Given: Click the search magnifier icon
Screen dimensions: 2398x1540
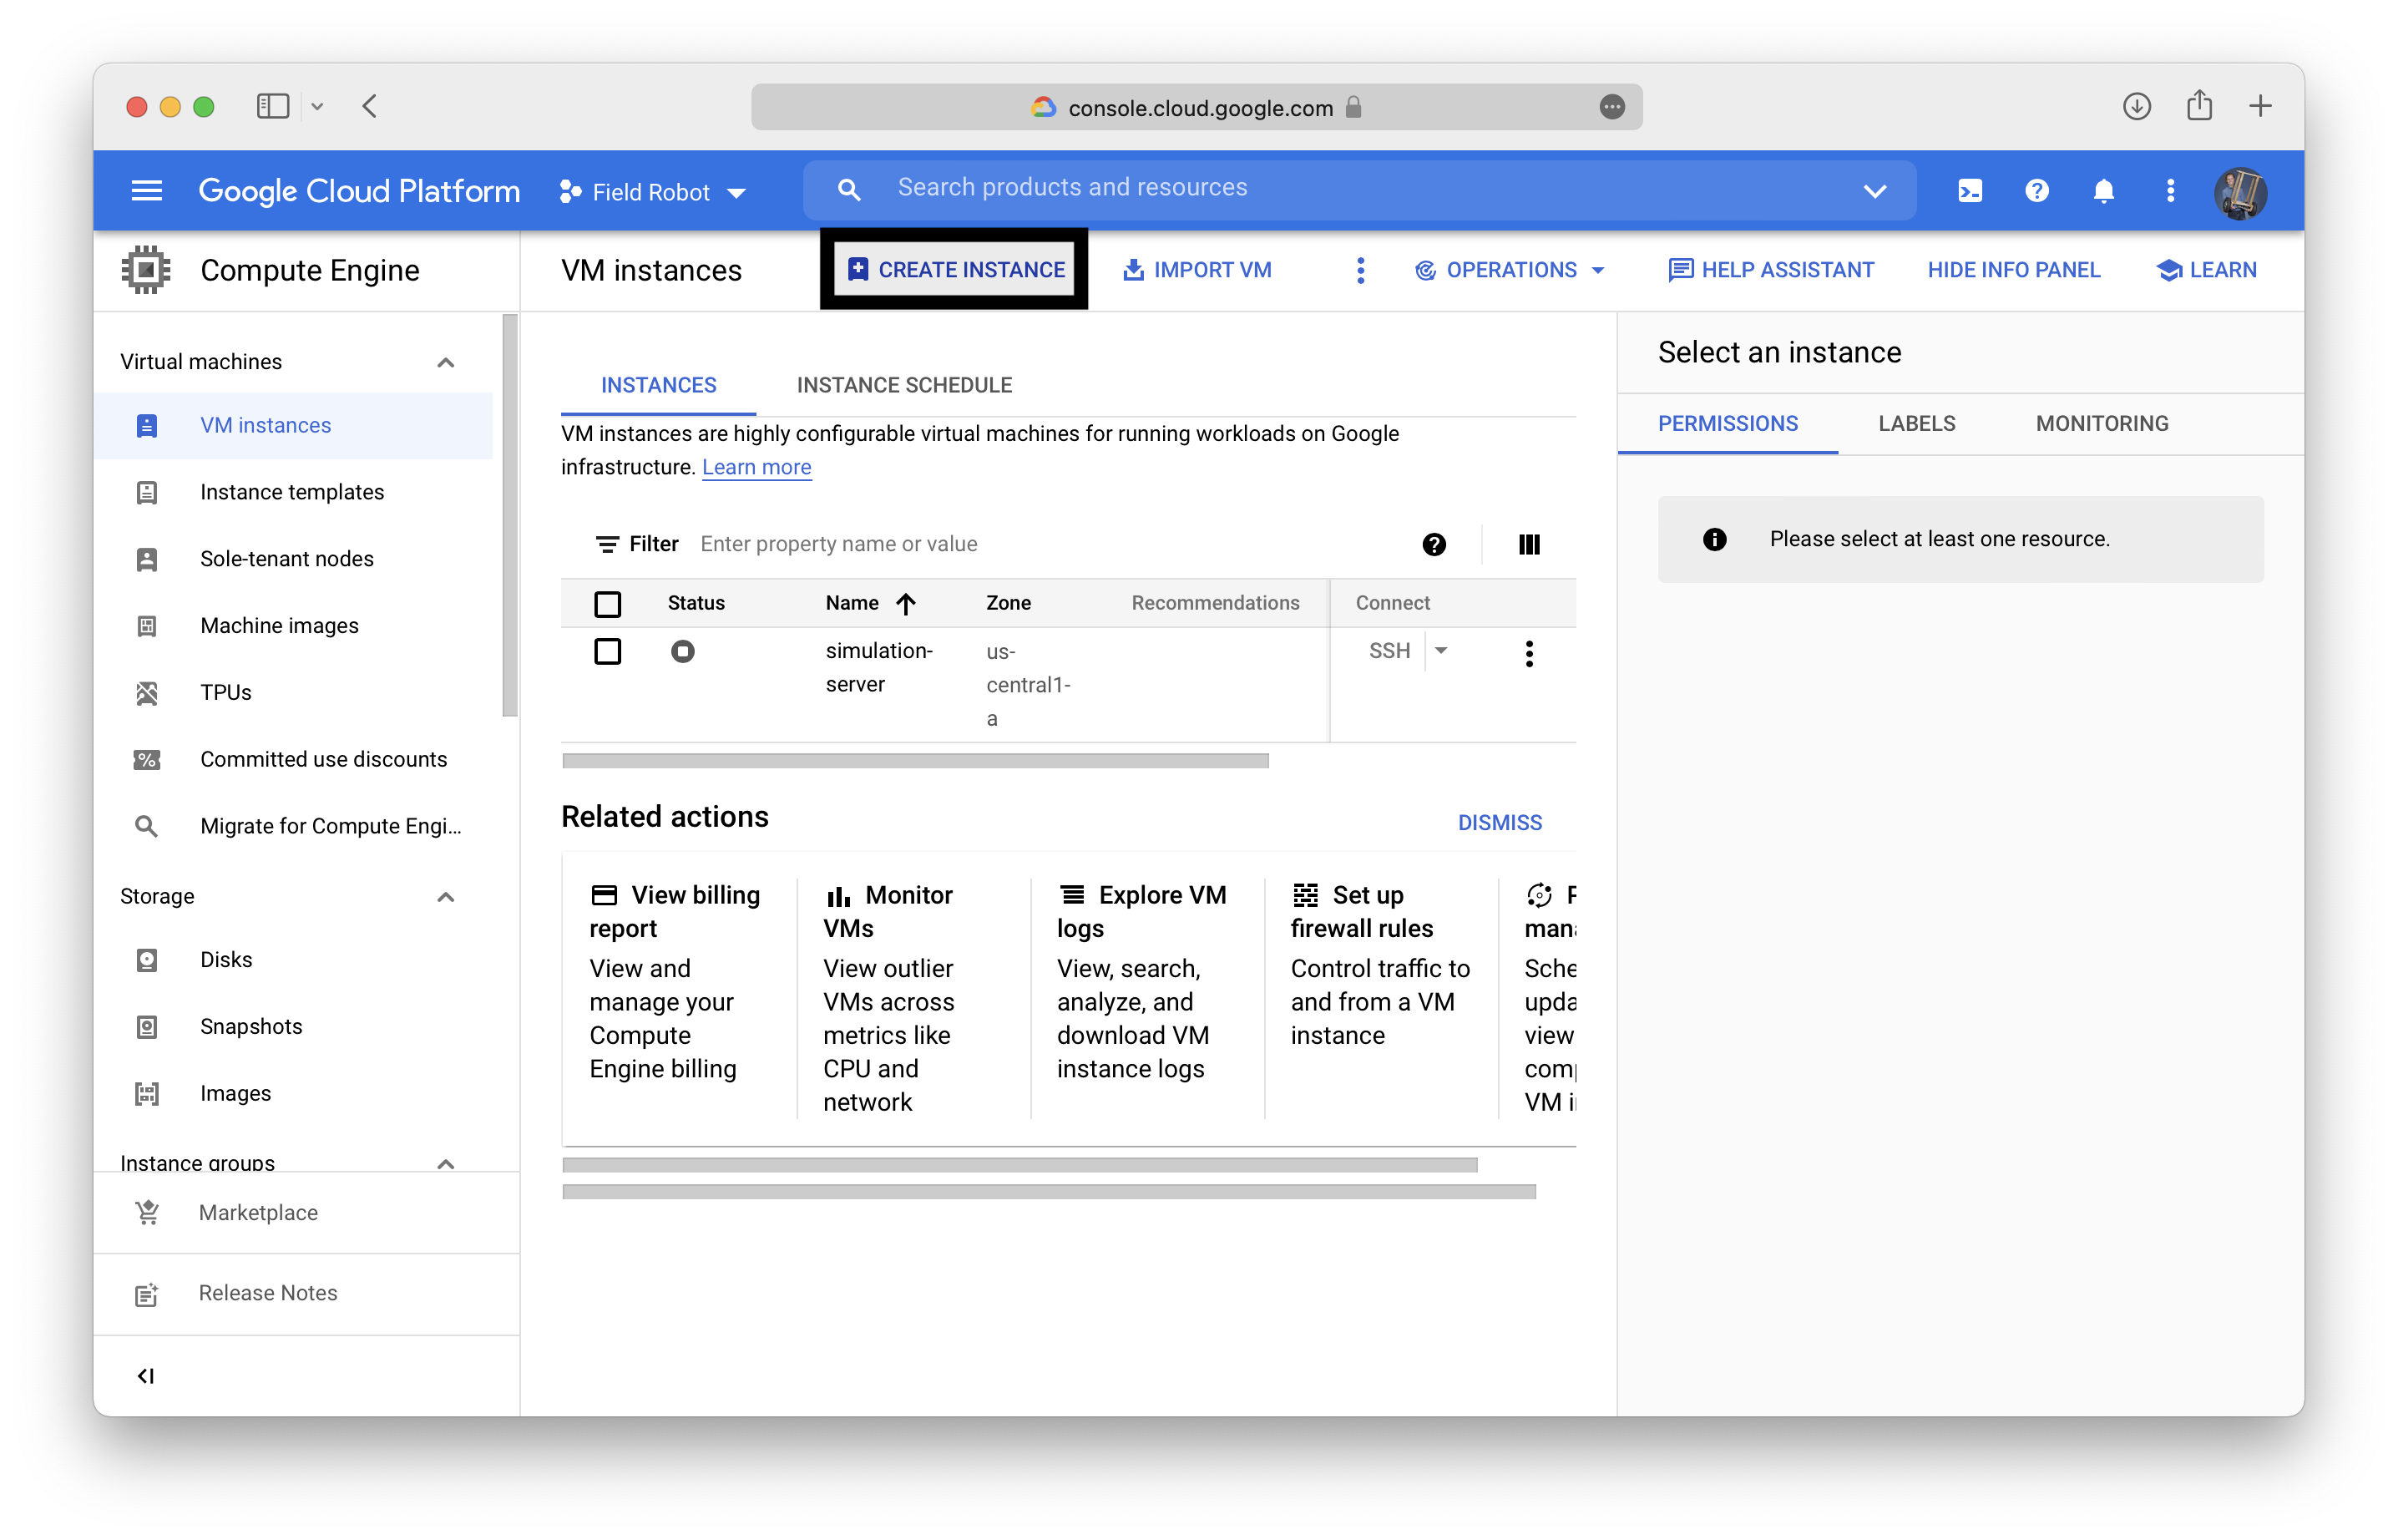Looking at the screenshot, I should pos(848,189).
